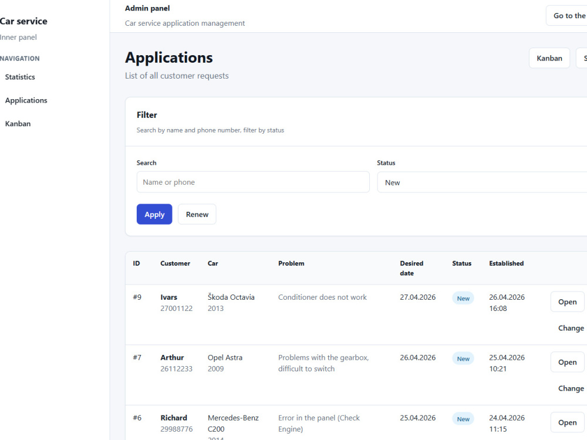The width and height of the screenshot is (587, 440).
Task: Open application #9 from Ivars
Action: 567,302
